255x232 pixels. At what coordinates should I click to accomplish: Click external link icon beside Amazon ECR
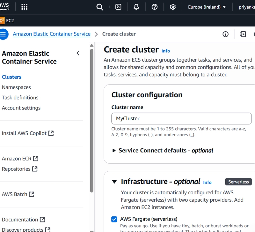36,159
